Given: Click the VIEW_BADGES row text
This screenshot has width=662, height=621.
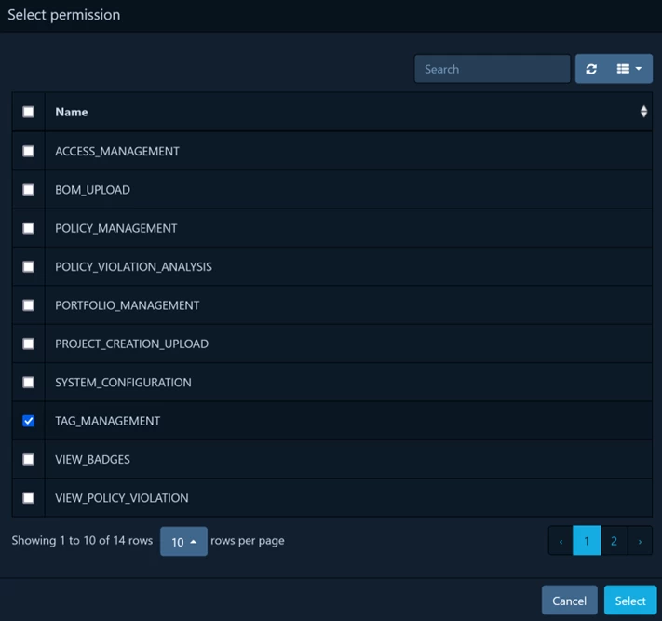Looking at the screenshot, I should 92,459.
